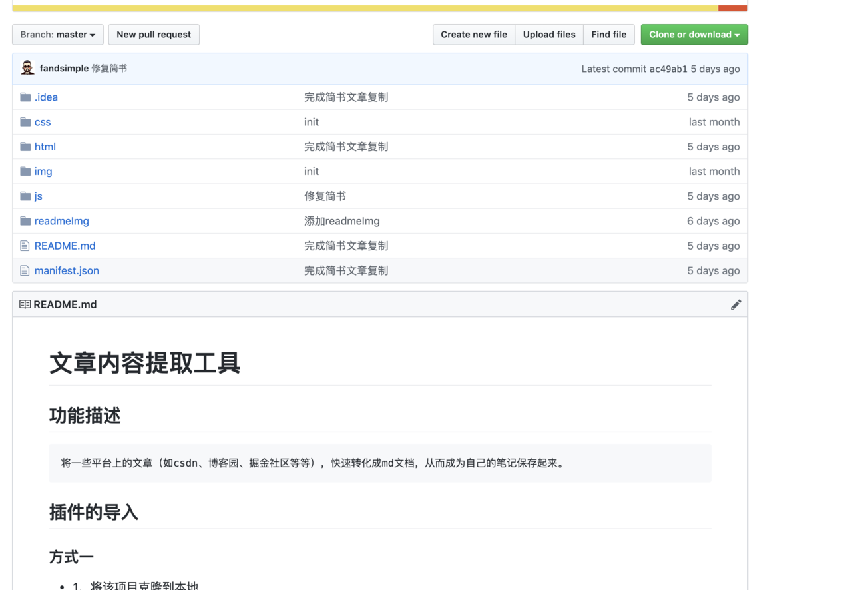Click the yellow language bar segment

point(365,9)
